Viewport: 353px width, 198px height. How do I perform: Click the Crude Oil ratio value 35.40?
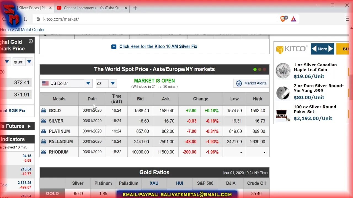(x=256, y=194)
